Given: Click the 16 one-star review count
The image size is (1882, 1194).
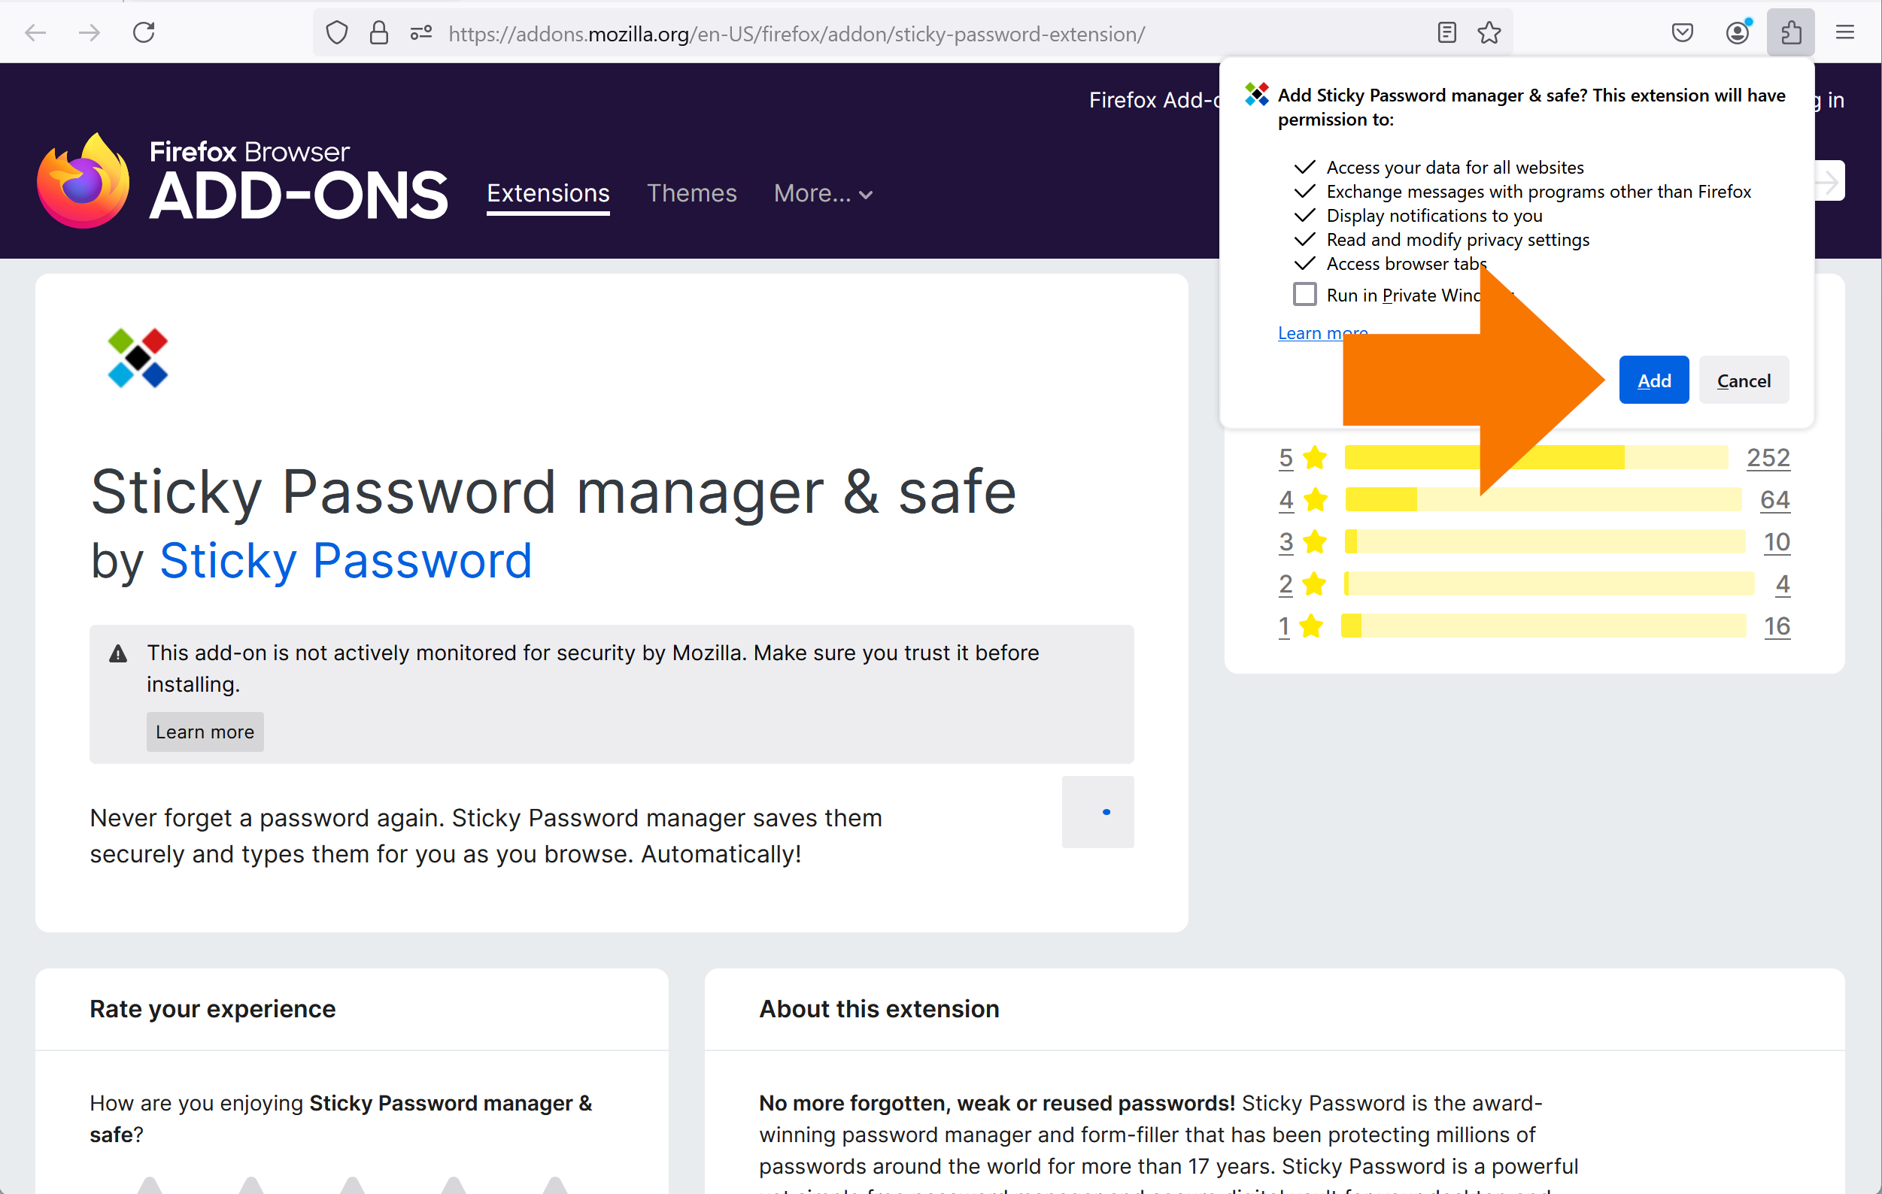Looking at the screenshot, I should (x=1777, y=626).
